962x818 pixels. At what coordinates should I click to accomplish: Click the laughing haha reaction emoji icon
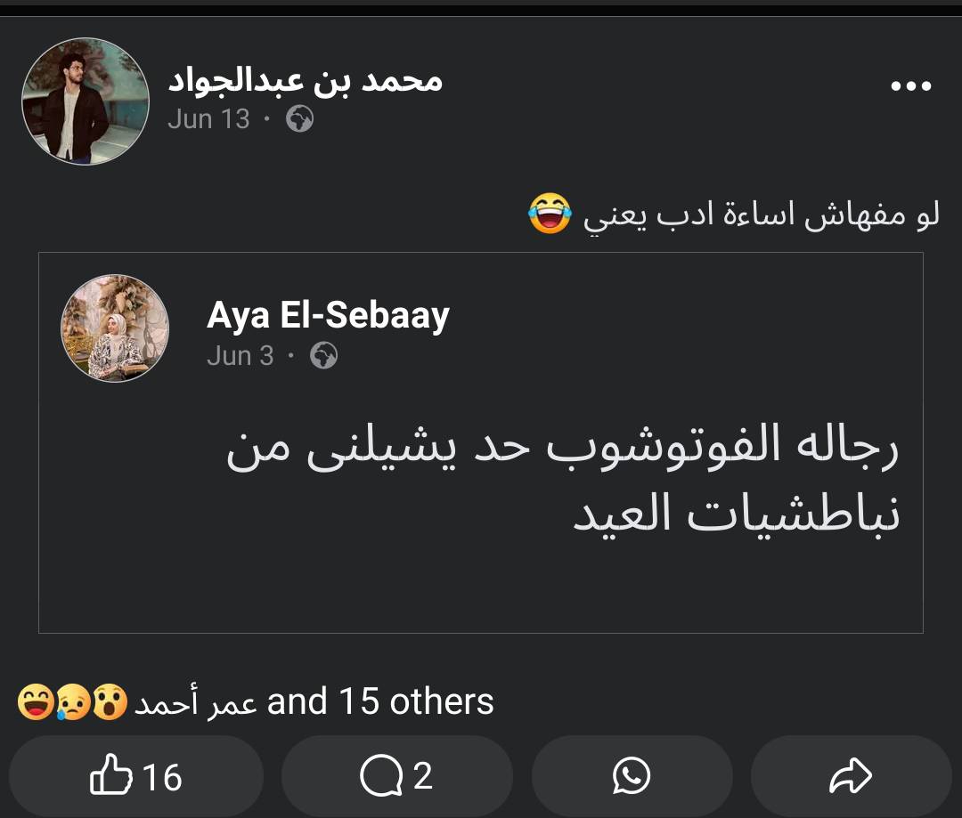[35, 702]
